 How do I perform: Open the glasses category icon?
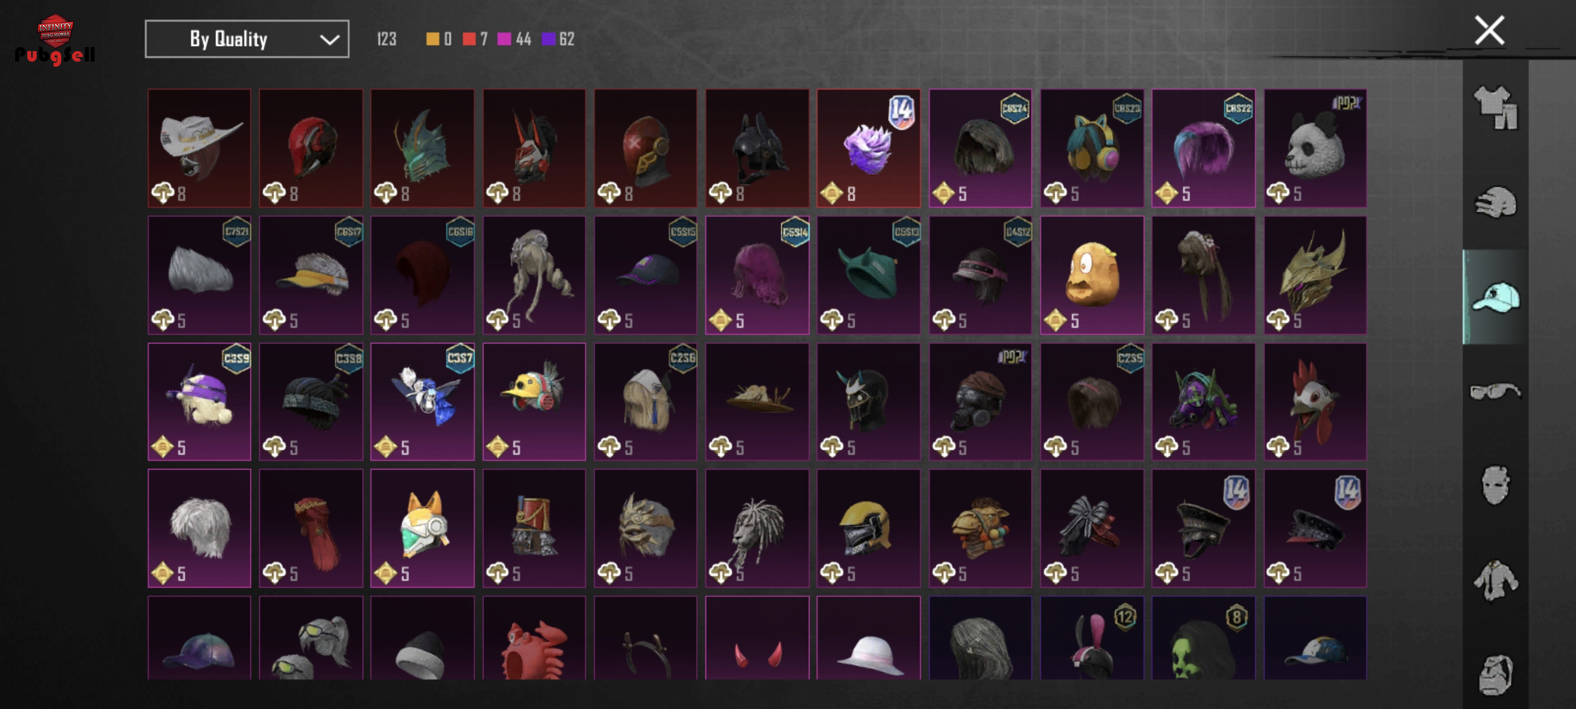pyautogui.click(x=1495, y=391)
